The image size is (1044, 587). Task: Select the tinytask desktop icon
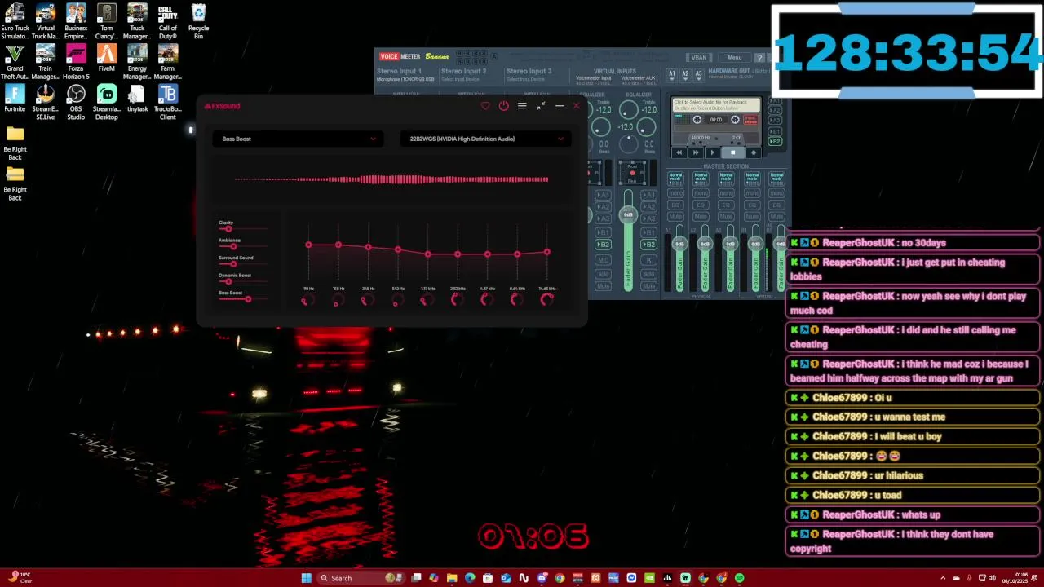[137, 98]
